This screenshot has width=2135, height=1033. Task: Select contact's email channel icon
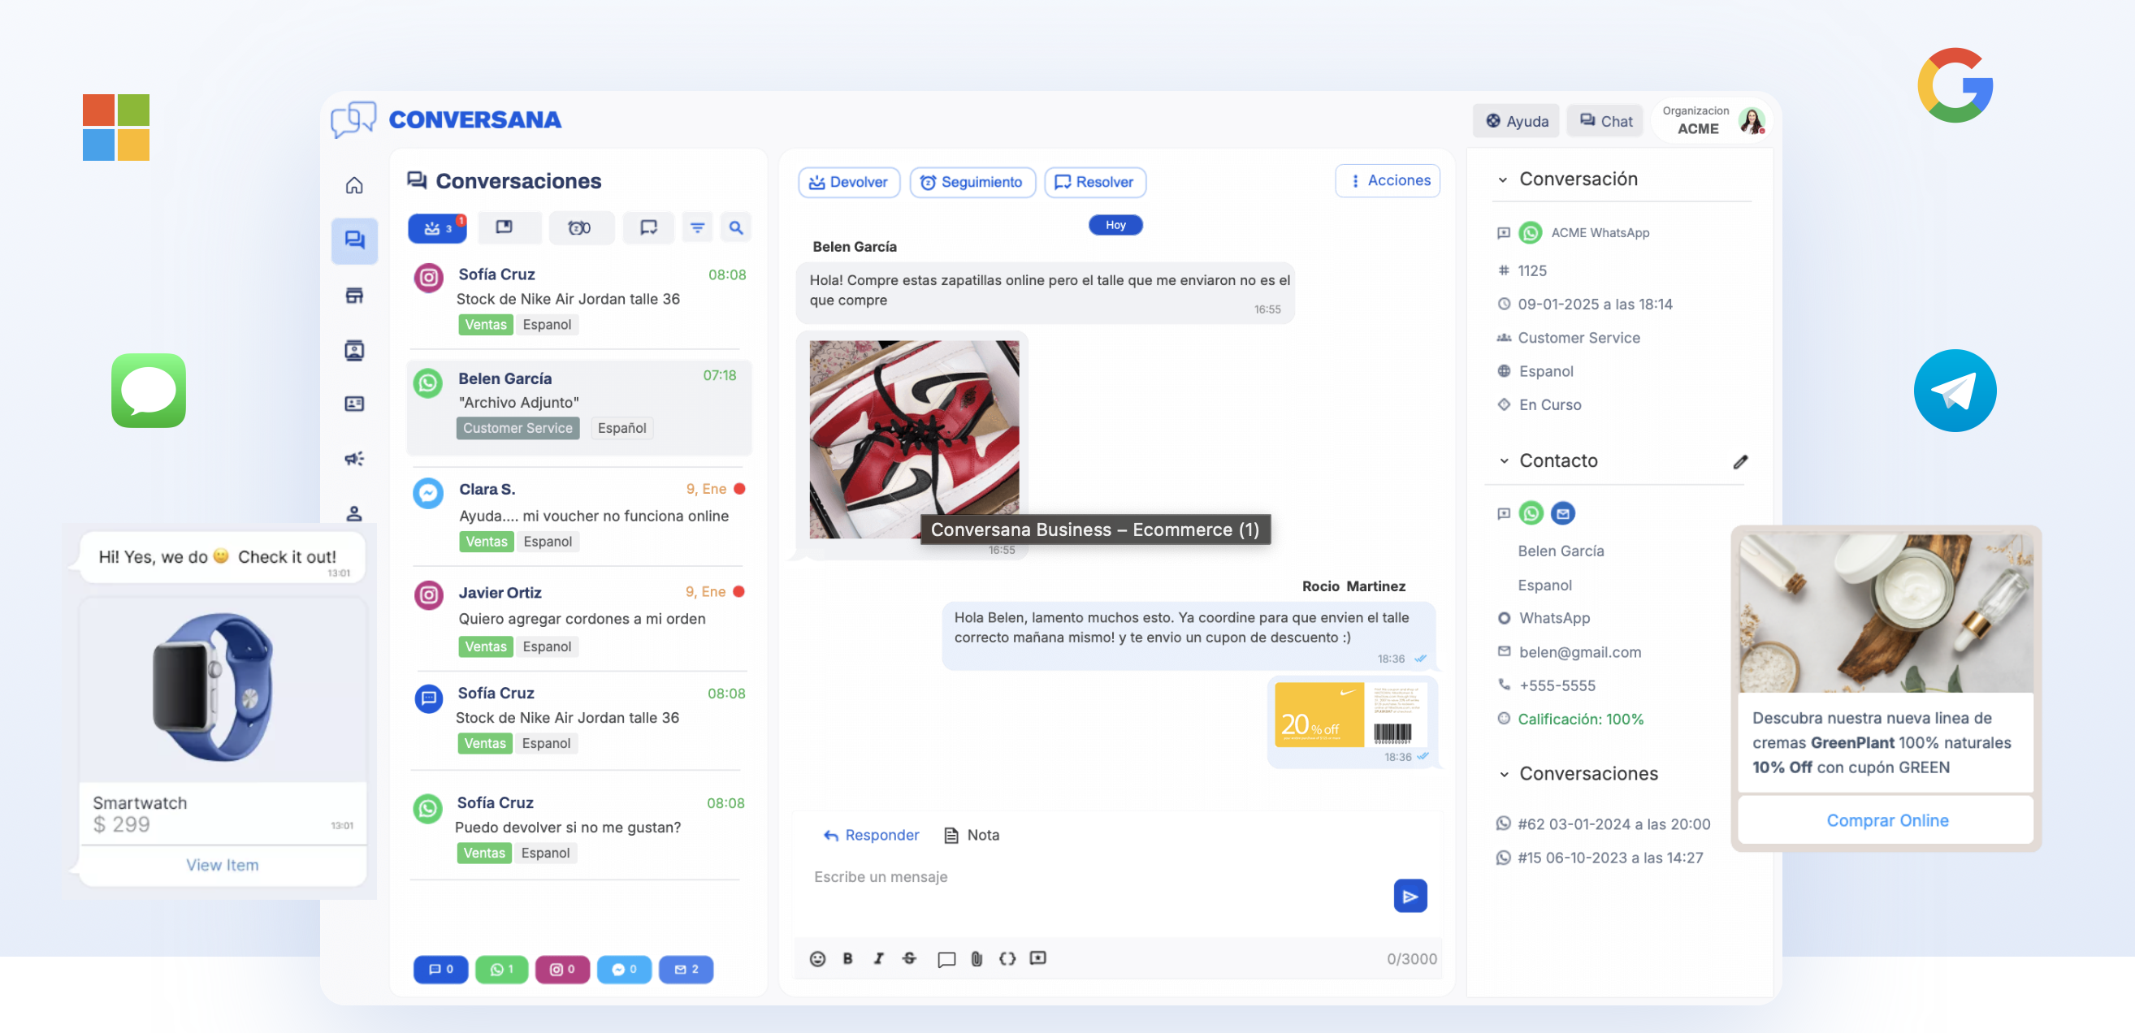(x=1563, y=512)
